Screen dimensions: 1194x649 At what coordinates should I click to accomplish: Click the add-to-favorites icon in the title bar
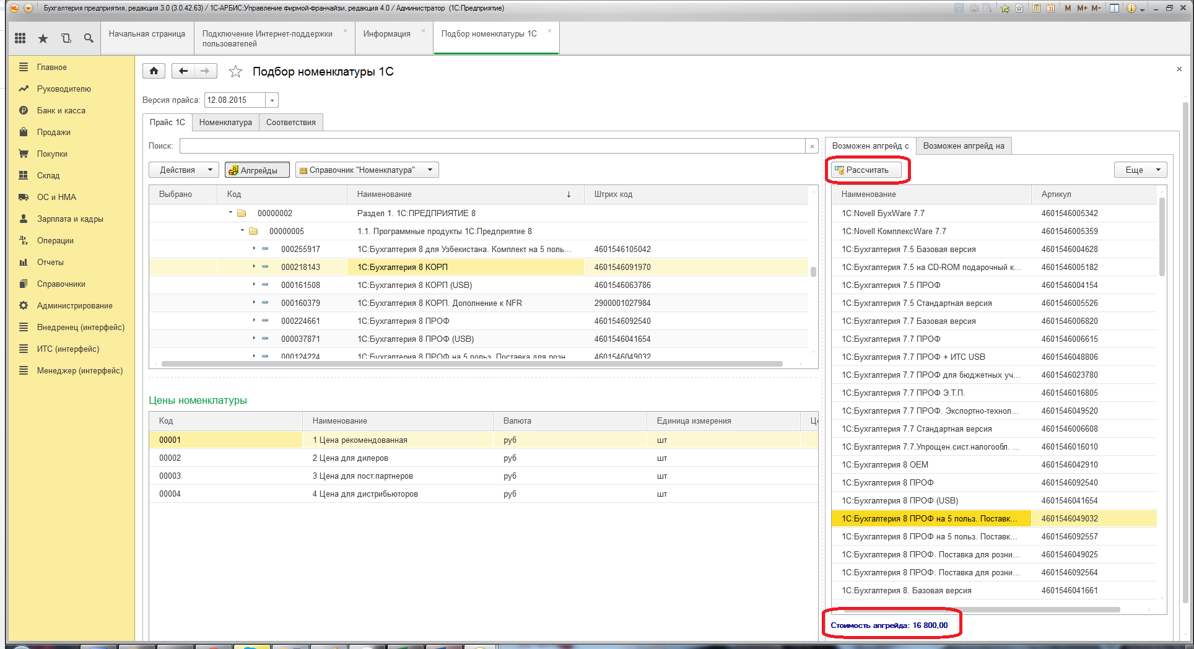click(1005, 8)
